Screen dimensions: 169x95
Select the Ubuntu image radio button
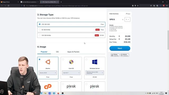point(40,59)
